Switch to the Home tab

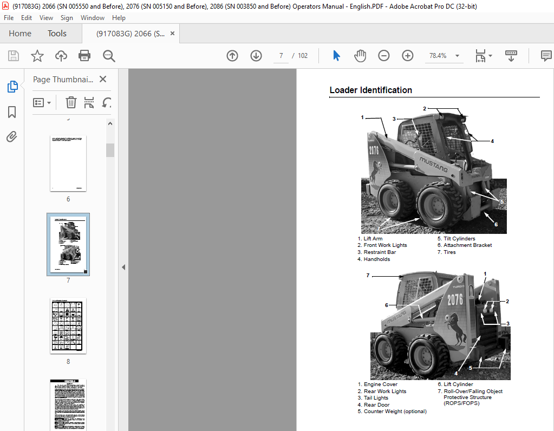point(20,33)
